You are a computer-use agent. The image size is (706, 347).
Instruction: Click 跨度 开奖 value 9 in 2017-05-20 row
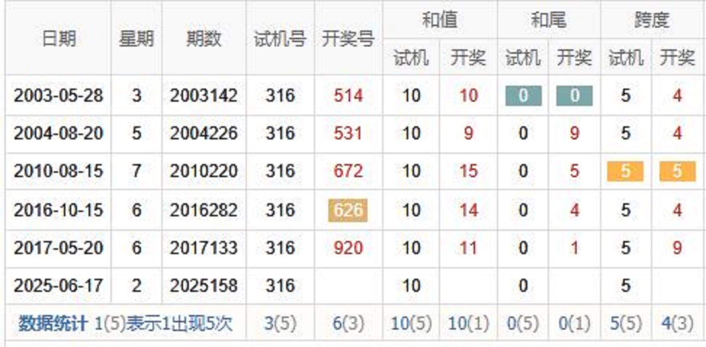(x=677, y=248)
